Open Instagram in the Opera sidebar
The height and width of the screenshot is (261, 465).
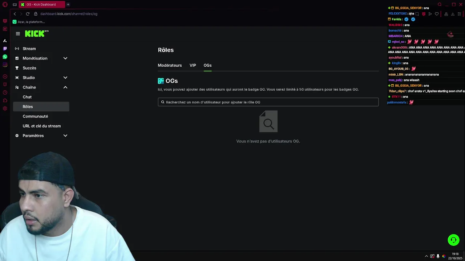[5, 65]
